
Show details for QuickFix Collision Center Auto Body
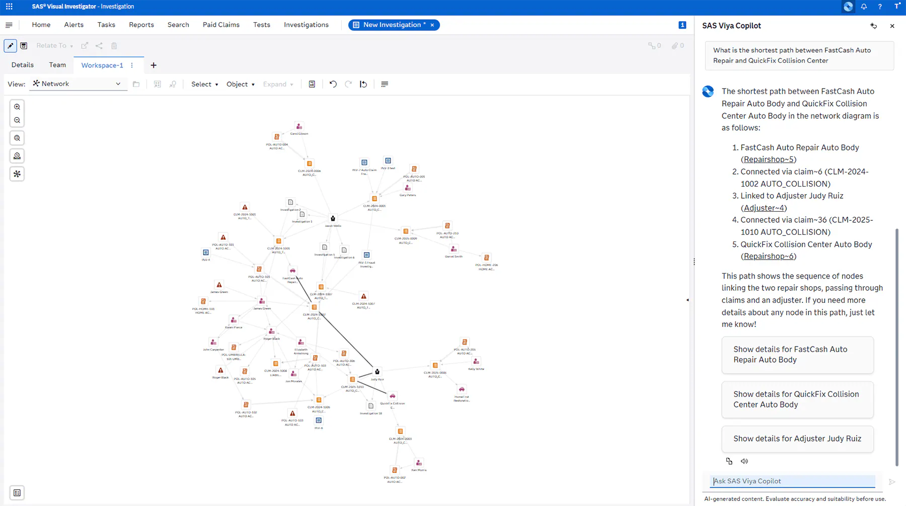pos(797,400)
